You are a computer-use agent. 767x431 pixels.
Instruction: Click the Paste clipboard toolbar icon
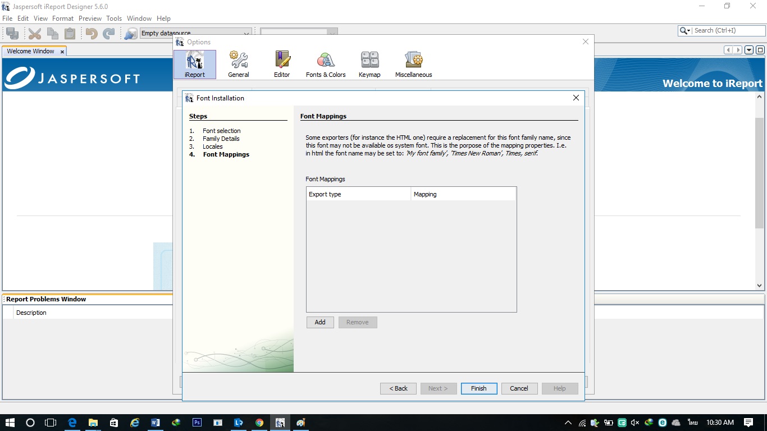69,34
